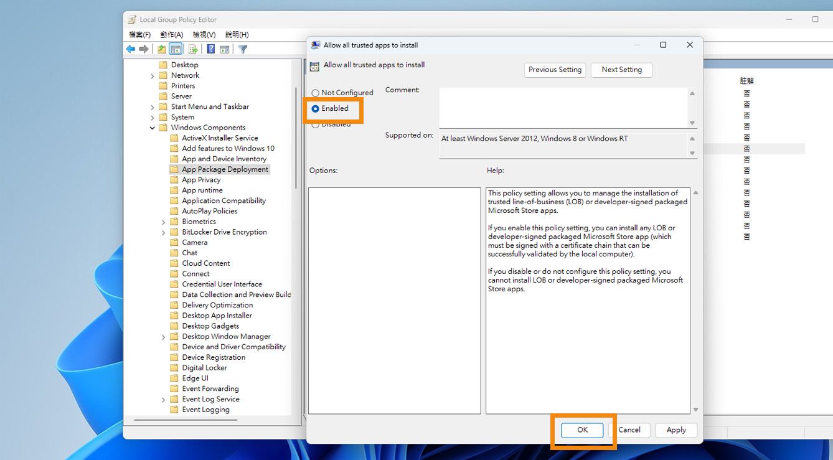The image size is (833, 460).
Task: Select the Disabled radio button
Action: pos(316,124)
